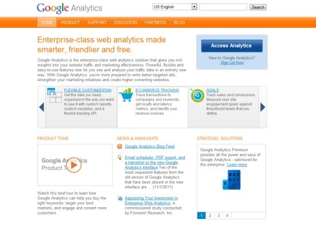Click the document icon beside Appraising Your Investment

pos(120,198)
